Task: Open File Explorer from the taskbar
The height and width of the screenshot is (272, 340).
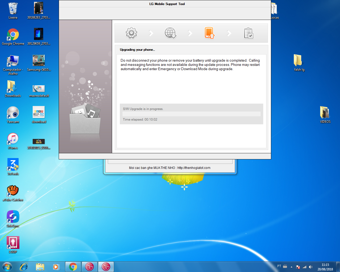Action: tap(40, 267)
